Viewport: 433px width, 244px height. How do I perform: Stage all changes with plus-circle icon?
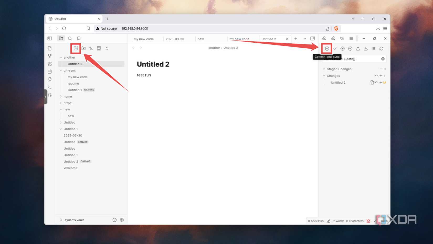coord(342,49)
